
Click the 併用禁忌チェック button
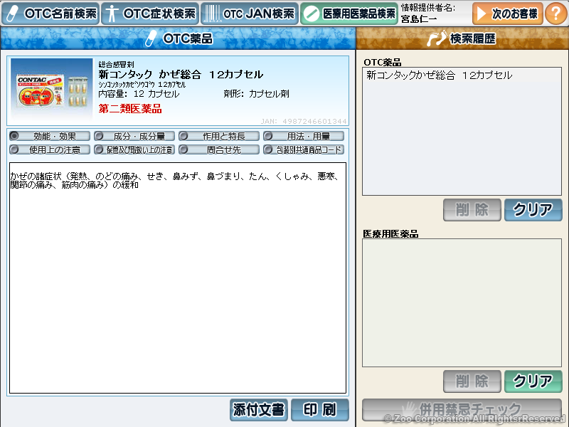[462, 410]
